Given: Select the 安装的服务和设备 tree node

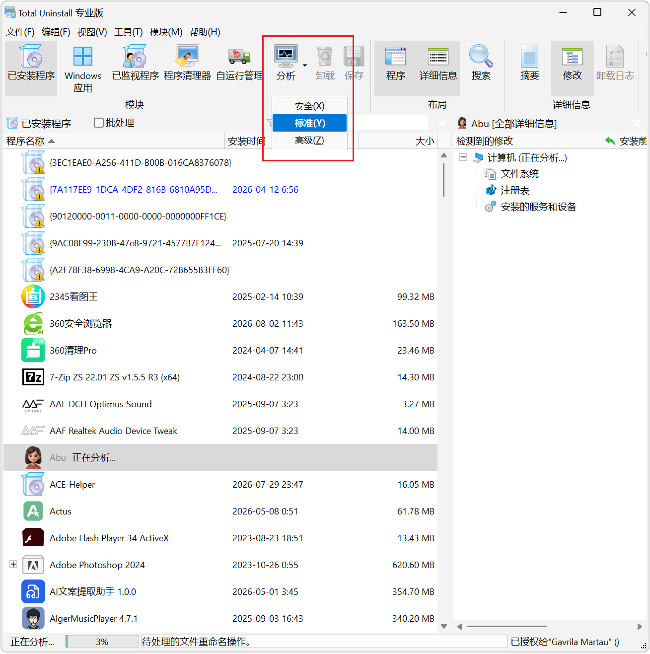Looking at the screenshot, I should 538,207.
